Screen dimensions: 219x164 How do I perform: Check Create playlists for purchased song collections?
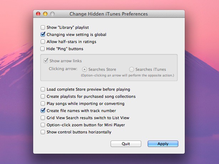coord(43,96)
